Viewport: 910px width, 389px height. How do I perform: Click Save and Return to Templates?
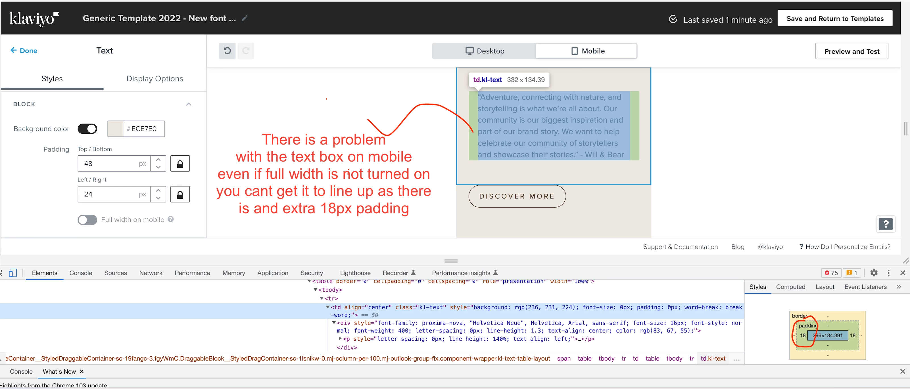pos(834,18)
